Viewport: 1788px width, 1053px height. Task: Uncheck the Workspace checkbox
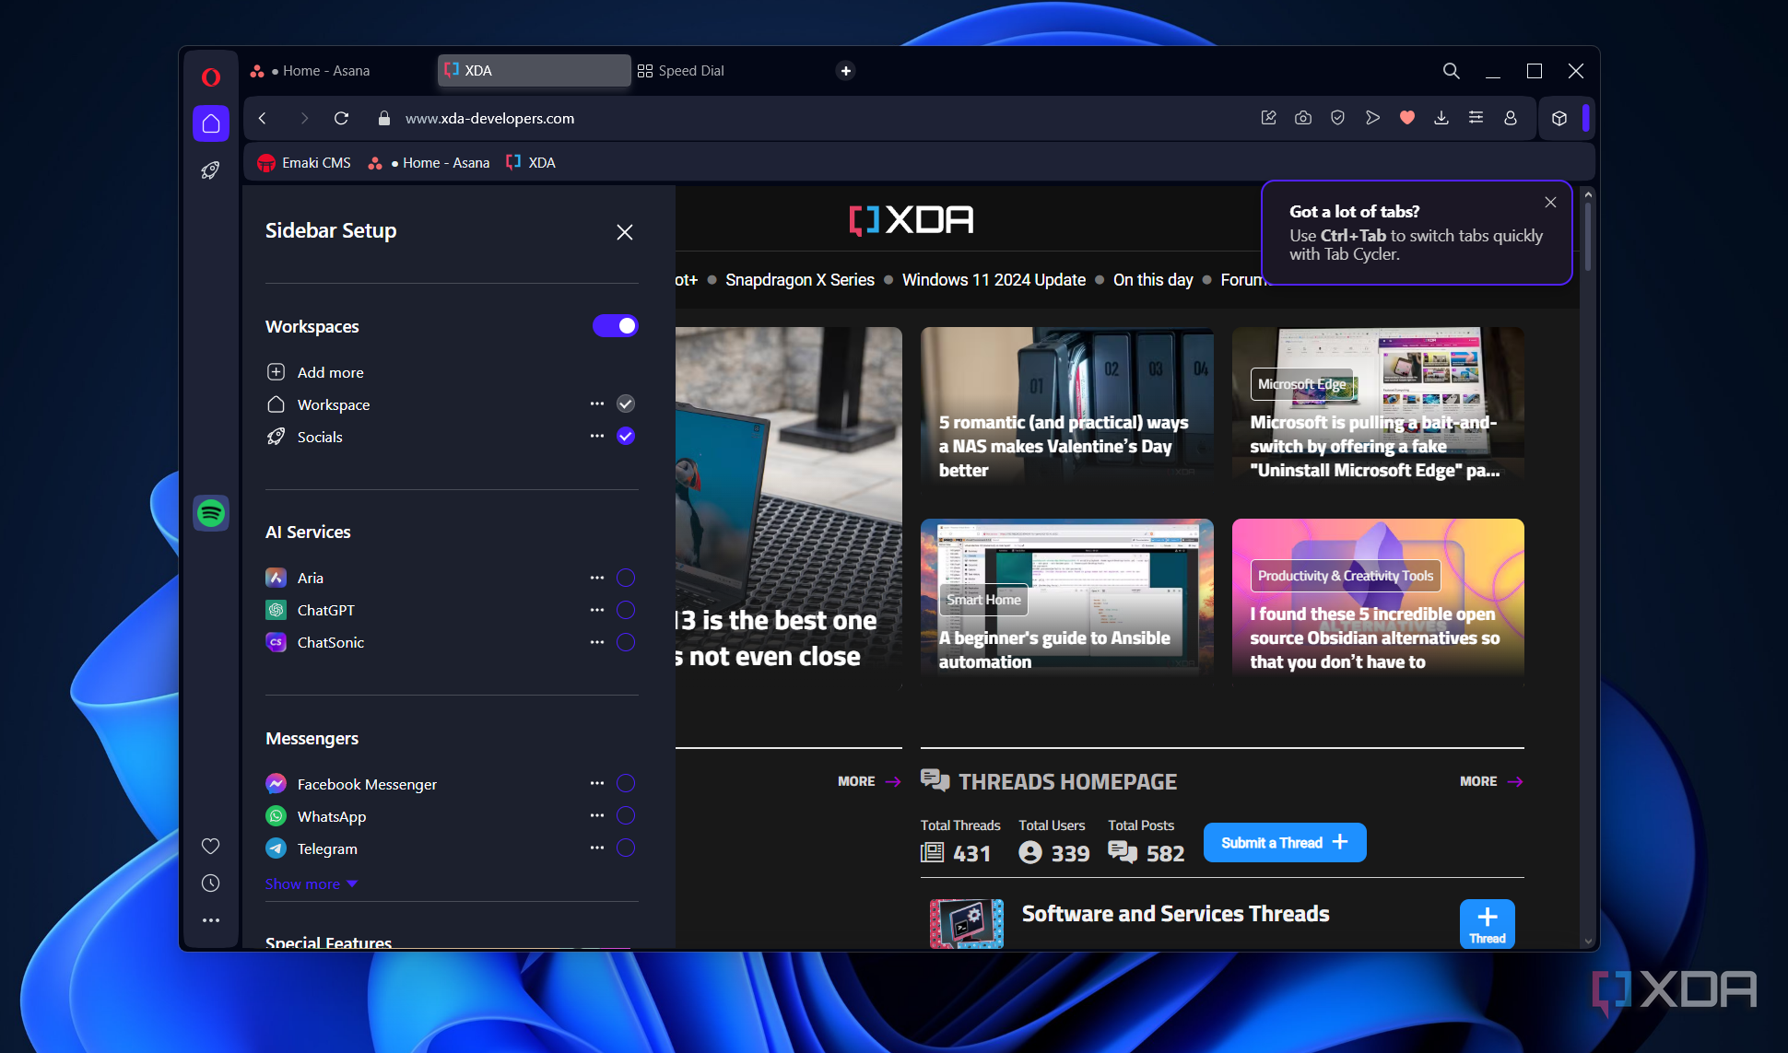pyautogui.click(x=626, y=404)
